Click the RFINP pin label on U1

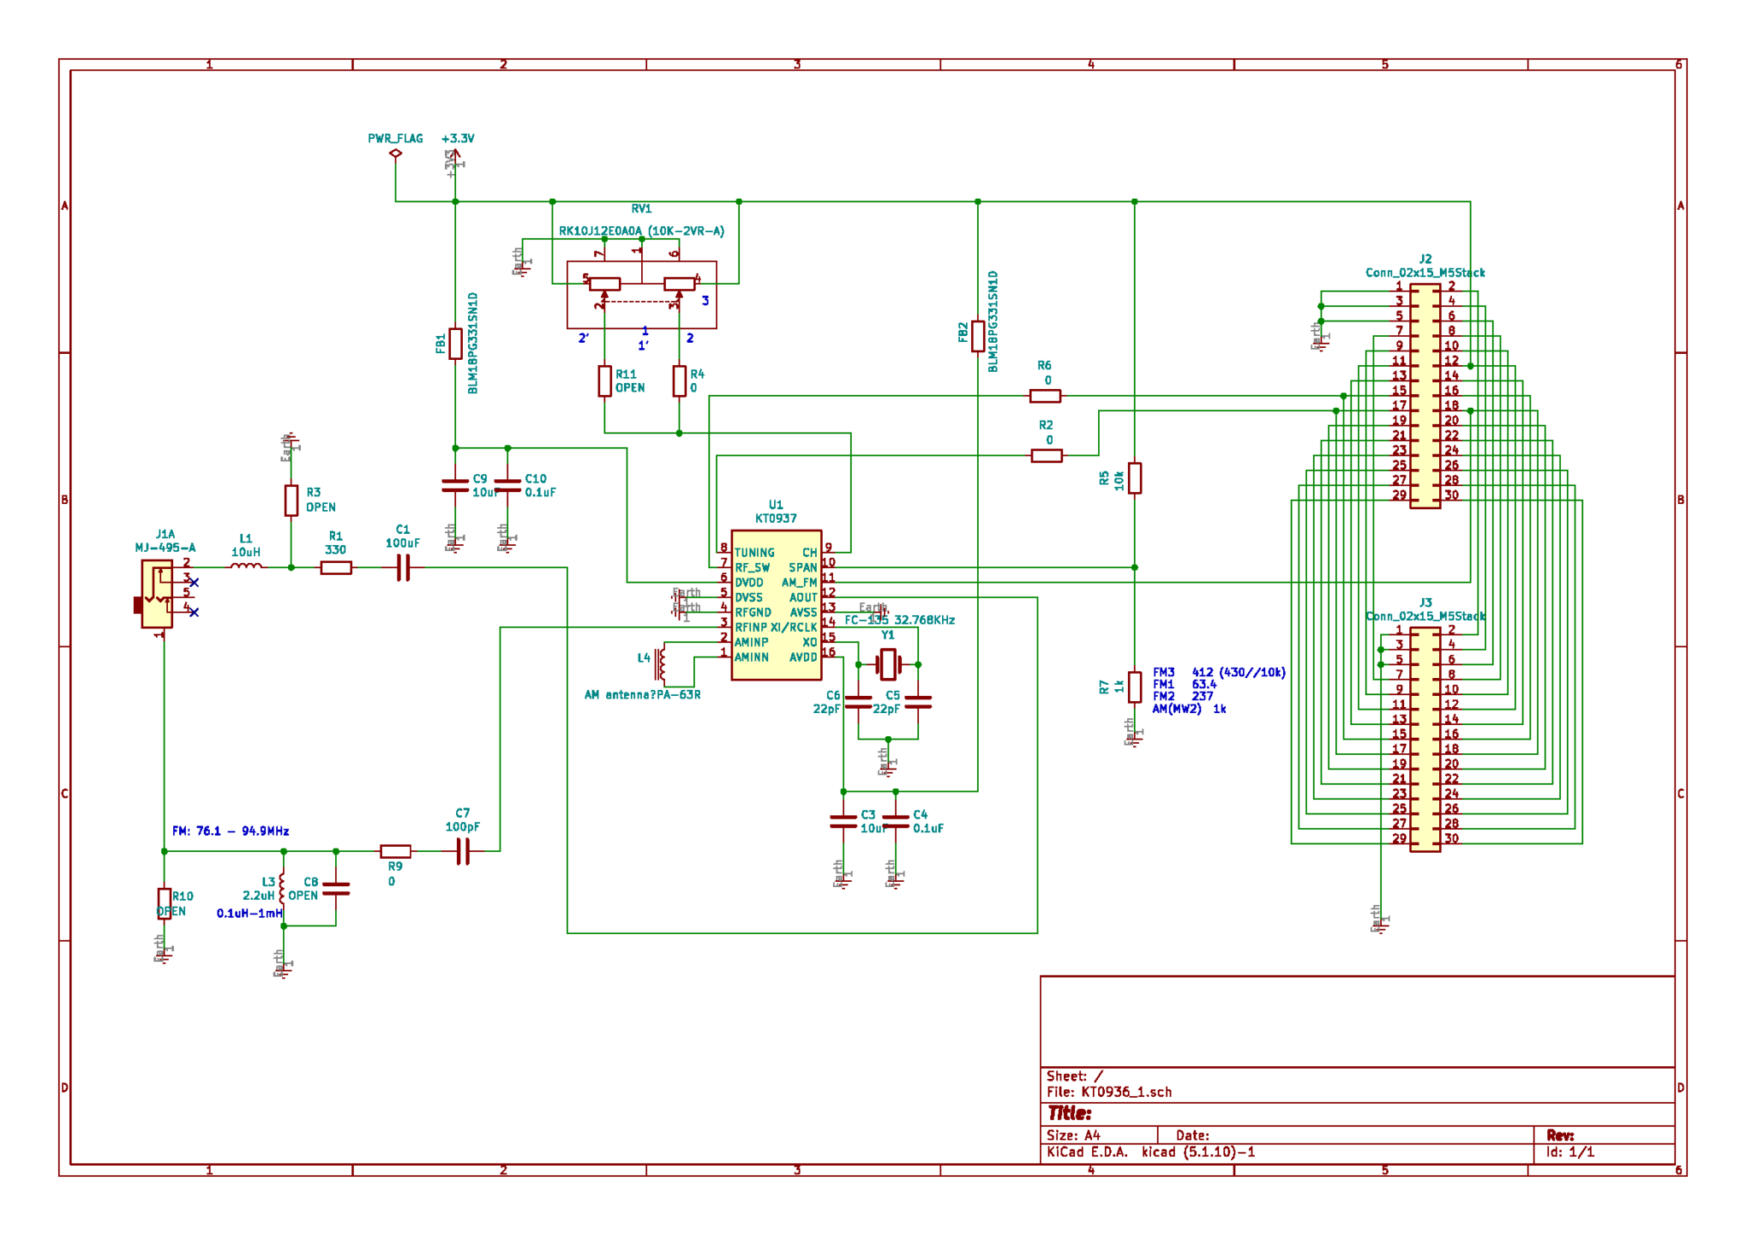point(751,627)
